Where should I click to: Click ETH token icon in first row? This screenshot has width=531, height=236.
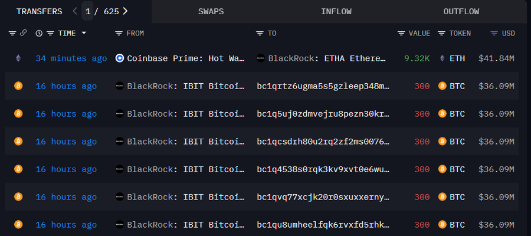pos(442,58)
